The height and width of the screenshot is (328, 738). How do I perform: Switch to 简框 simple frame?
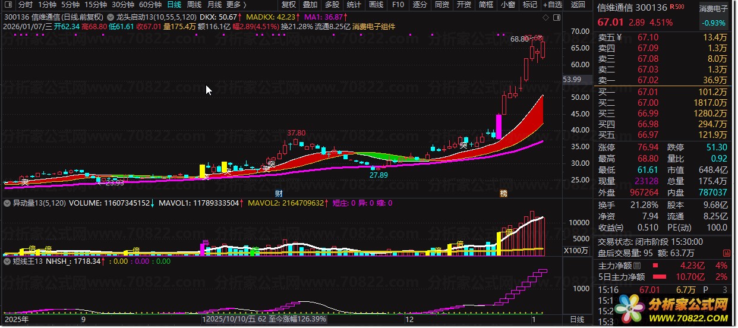click(x=485, y=5)
